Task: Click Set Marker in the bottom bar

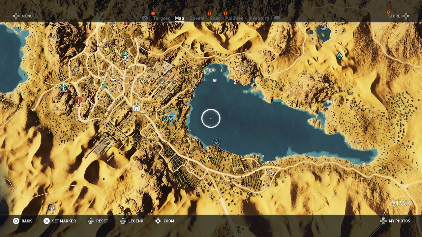Action: click(60, 221)
